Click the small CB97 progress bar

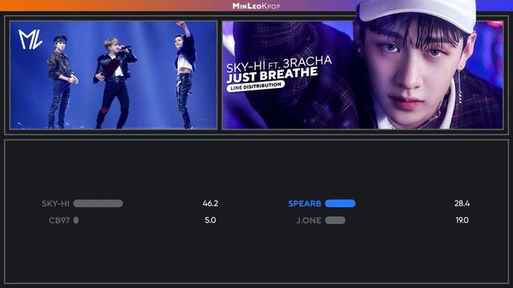76,221
